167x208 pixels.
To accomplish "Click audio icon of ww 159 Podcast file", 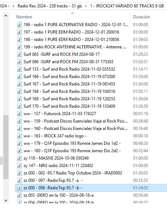I will [19, 121].
